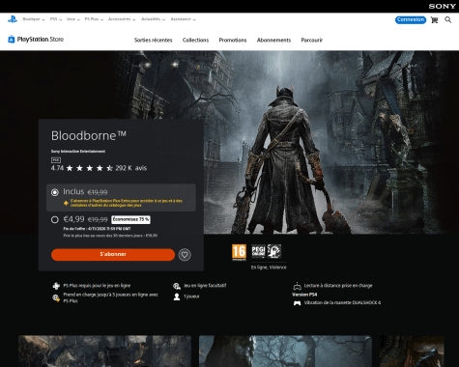
Task: Click the single player person icon
Action: 177,296
